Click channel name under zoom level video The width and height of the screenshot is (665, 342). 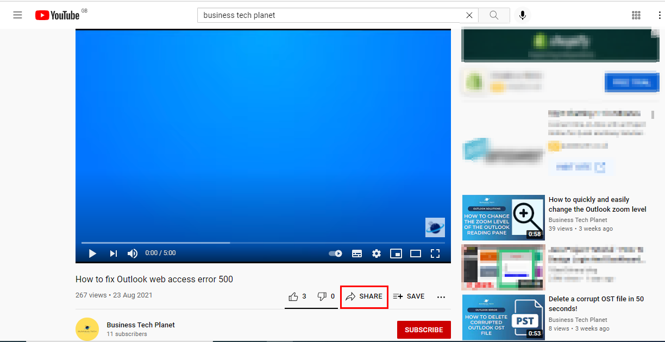click(578, 220)
